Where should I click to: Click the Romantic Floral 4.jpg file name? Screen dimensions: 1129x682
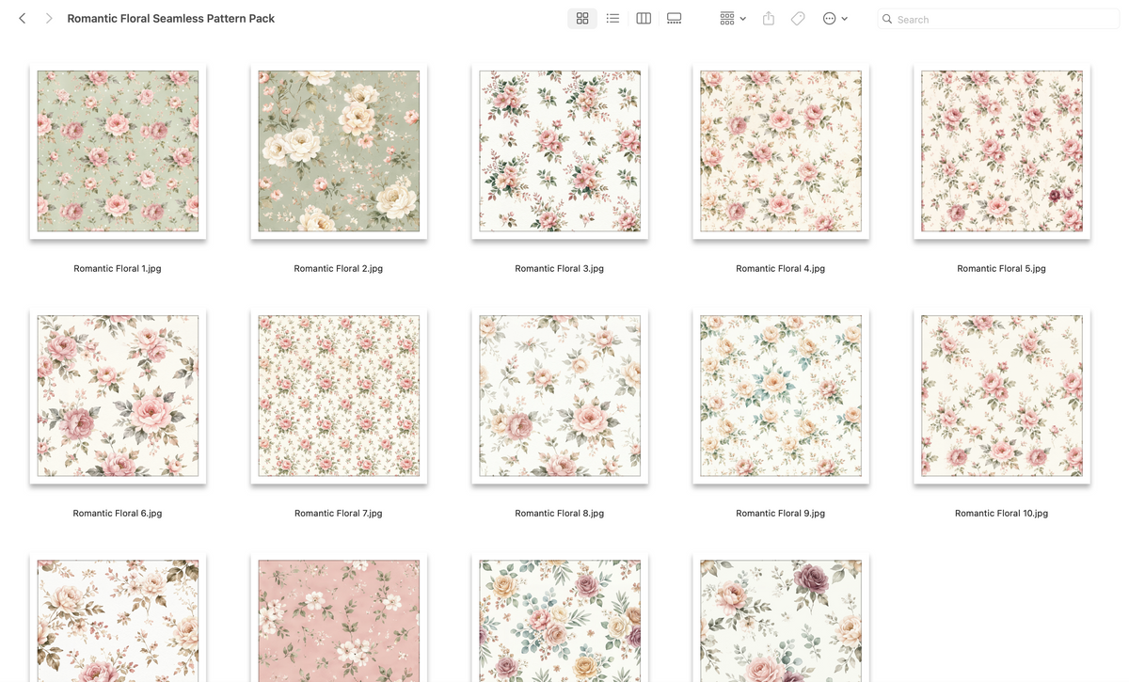point(781,269)
